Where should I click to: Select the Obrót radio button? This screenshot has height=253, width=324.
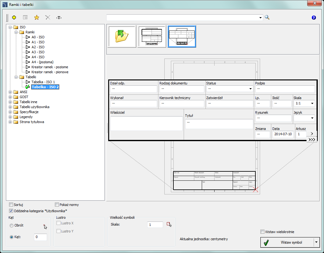[x=12, y=225]
